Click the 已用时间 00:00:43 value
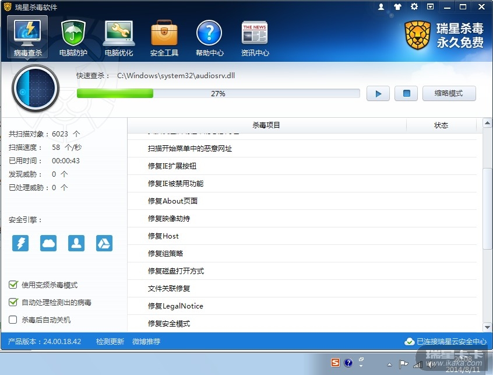The width and height of the screenshot is (493, 375). [66, 161]
